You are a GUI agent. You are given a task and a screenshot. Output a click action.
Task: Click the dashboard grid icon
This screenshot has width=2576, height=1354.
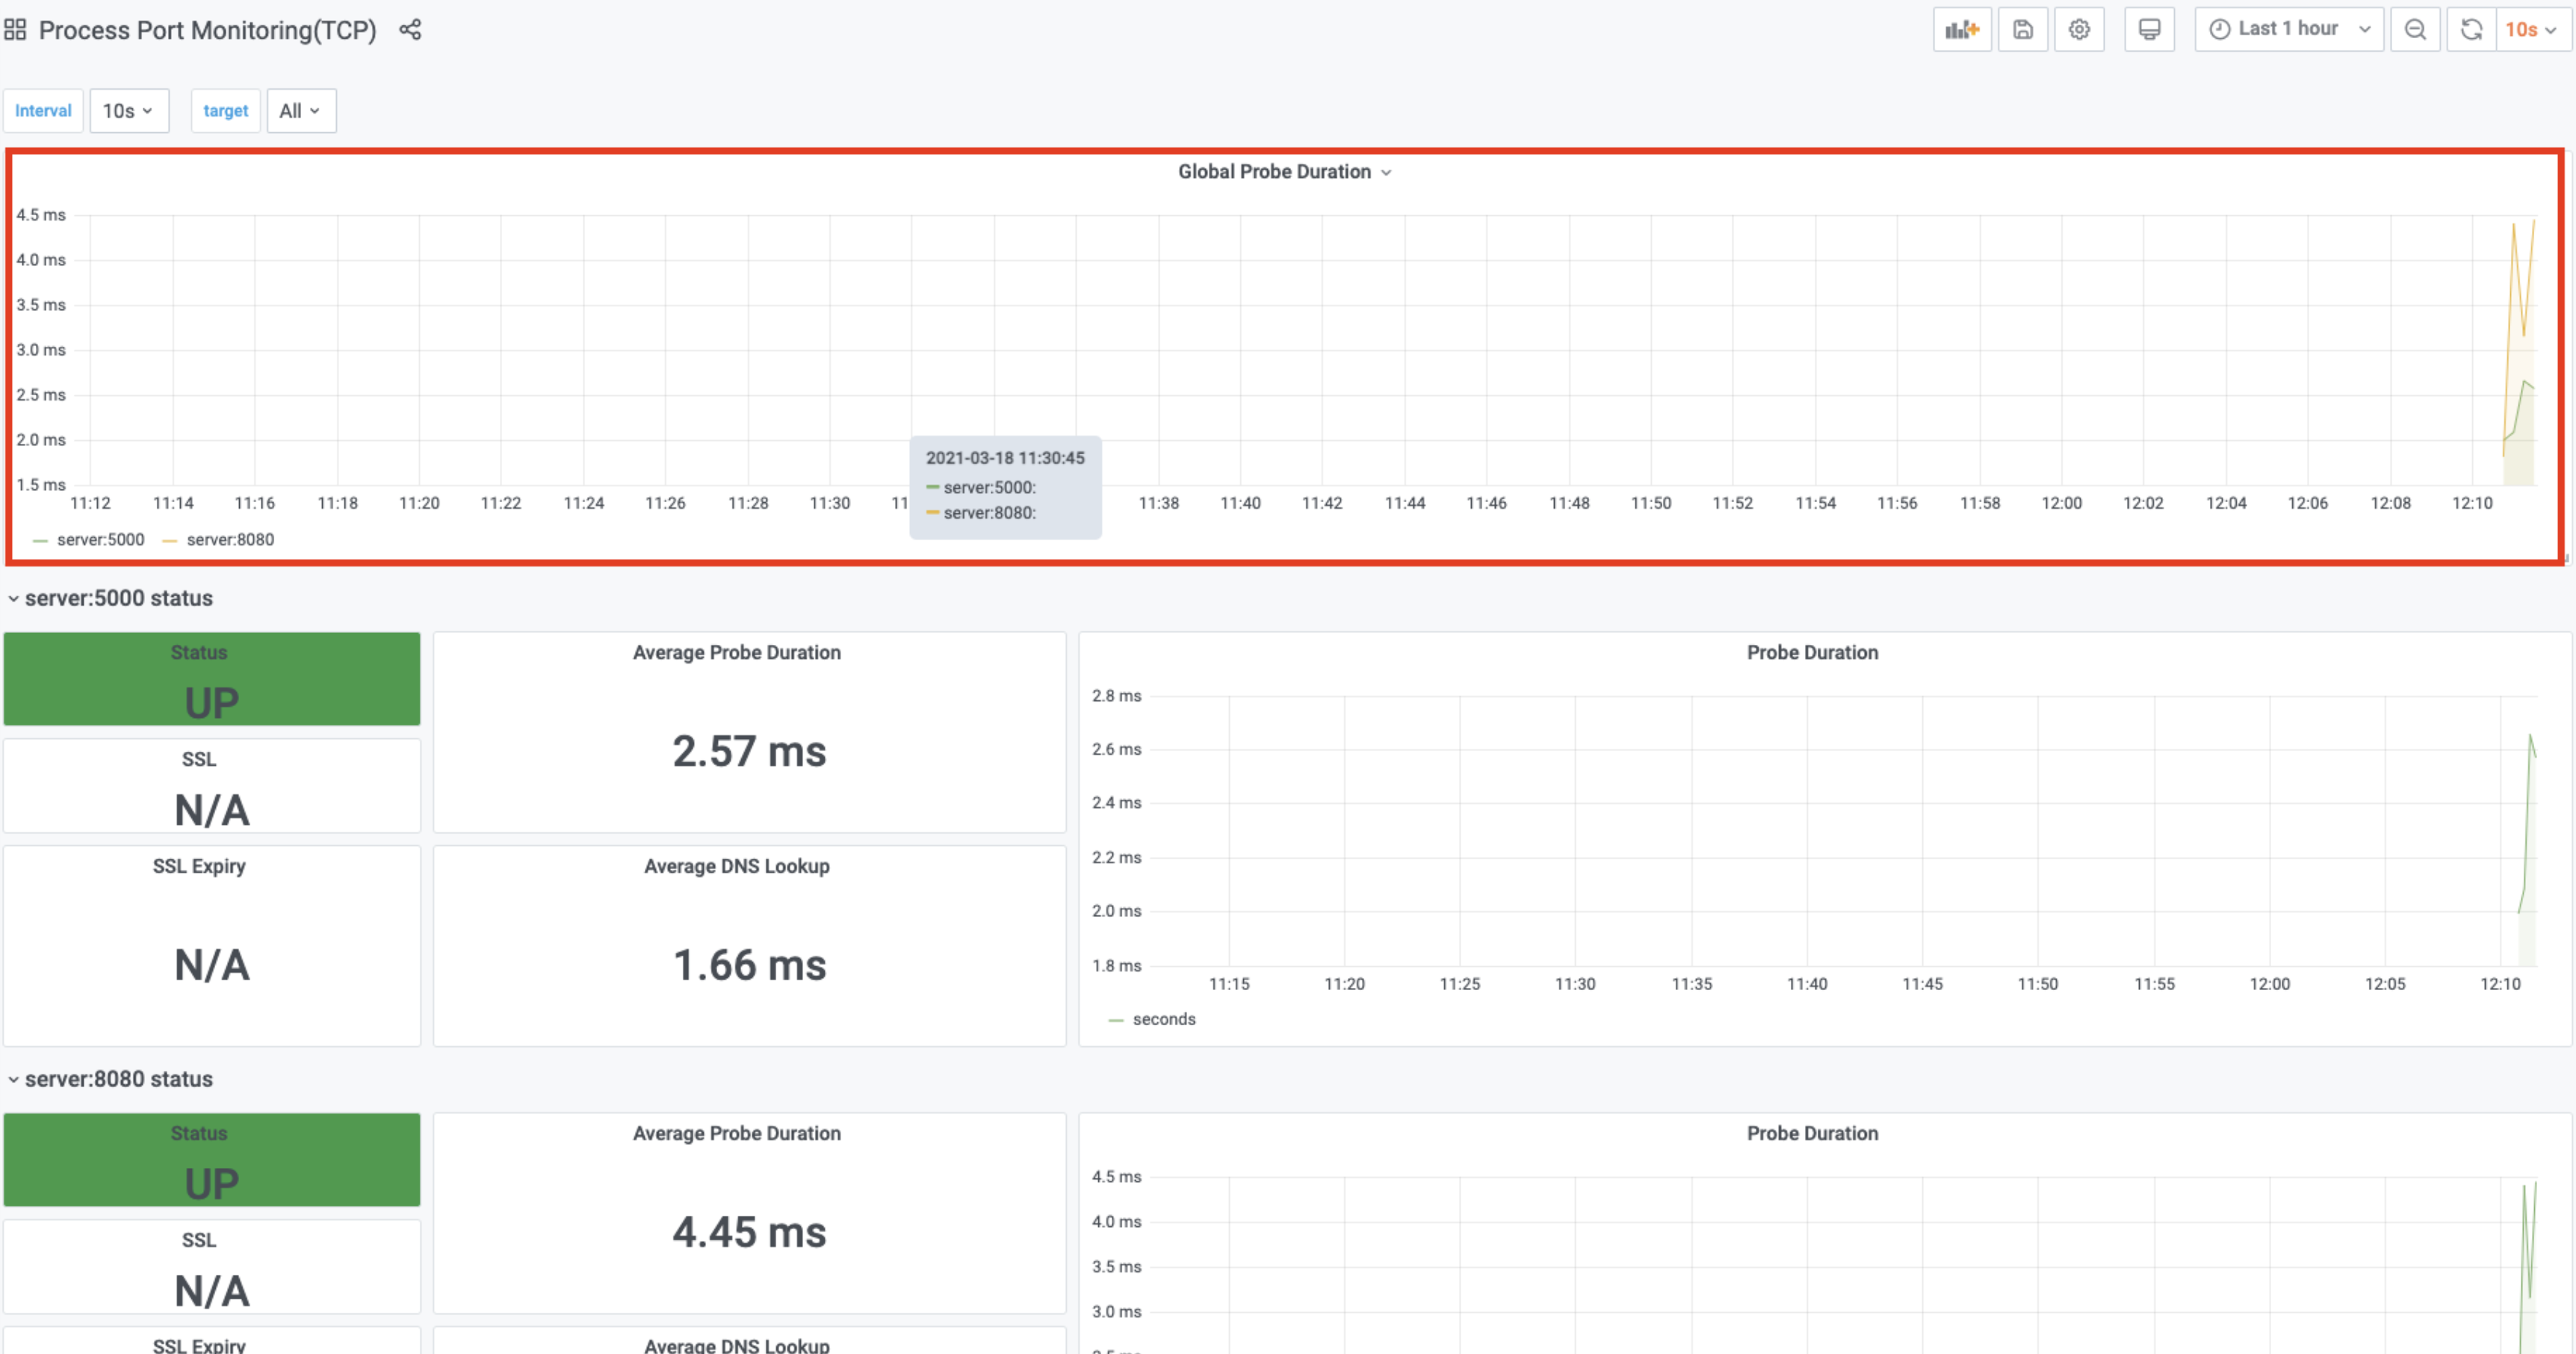(x=15, y=30)
